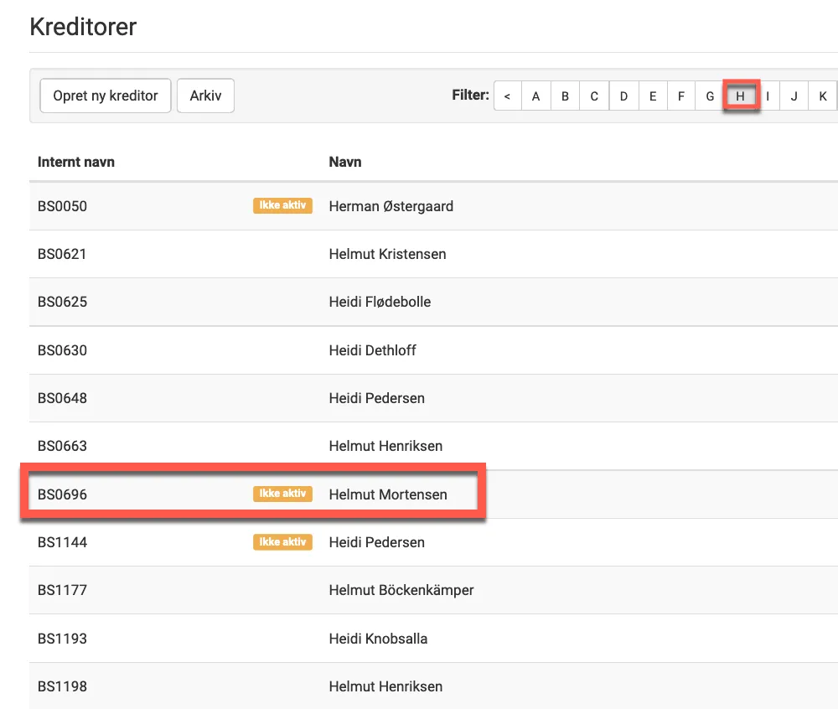Select internal name BS0621
This screenshot has height=709, width=838.
[x=62, y=254]
